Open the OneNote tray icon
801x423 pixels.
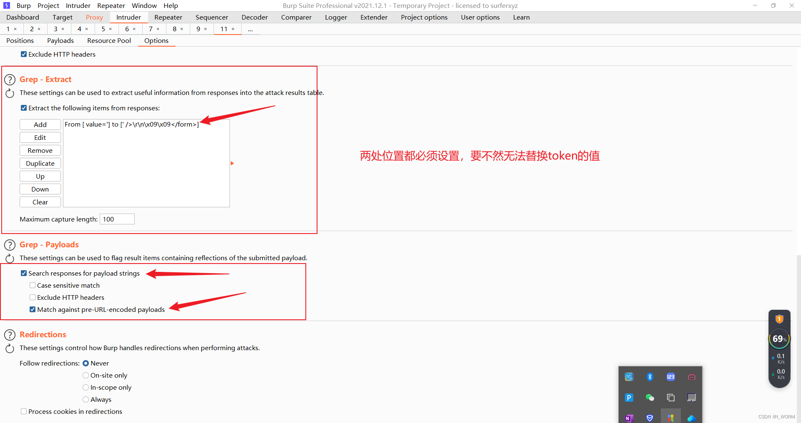point(629,418)
